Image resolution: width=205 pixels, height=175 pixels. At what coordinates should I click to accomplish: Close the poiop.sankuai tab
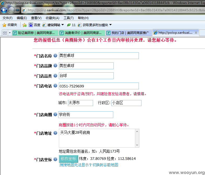click(196, 33)
